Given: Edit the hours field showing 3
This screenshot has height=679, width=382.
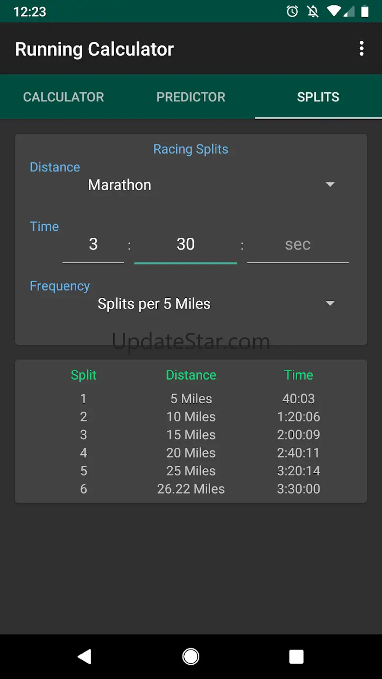Looking at the screenshot, I should [x=93, y=244].
